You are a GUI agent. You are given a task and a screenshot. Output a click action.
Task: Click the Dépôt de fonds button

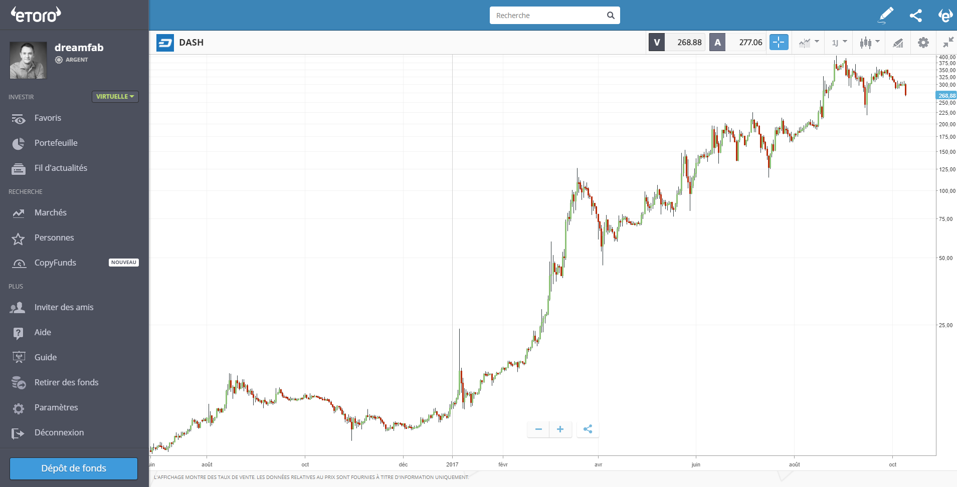coord(74,468)
